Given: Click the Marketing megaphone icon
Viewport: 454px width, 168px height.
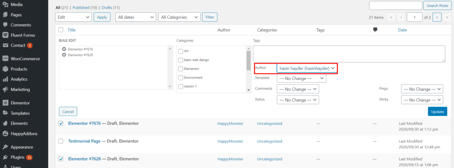Looking at the screenshot, I should (x=5, y=89).
